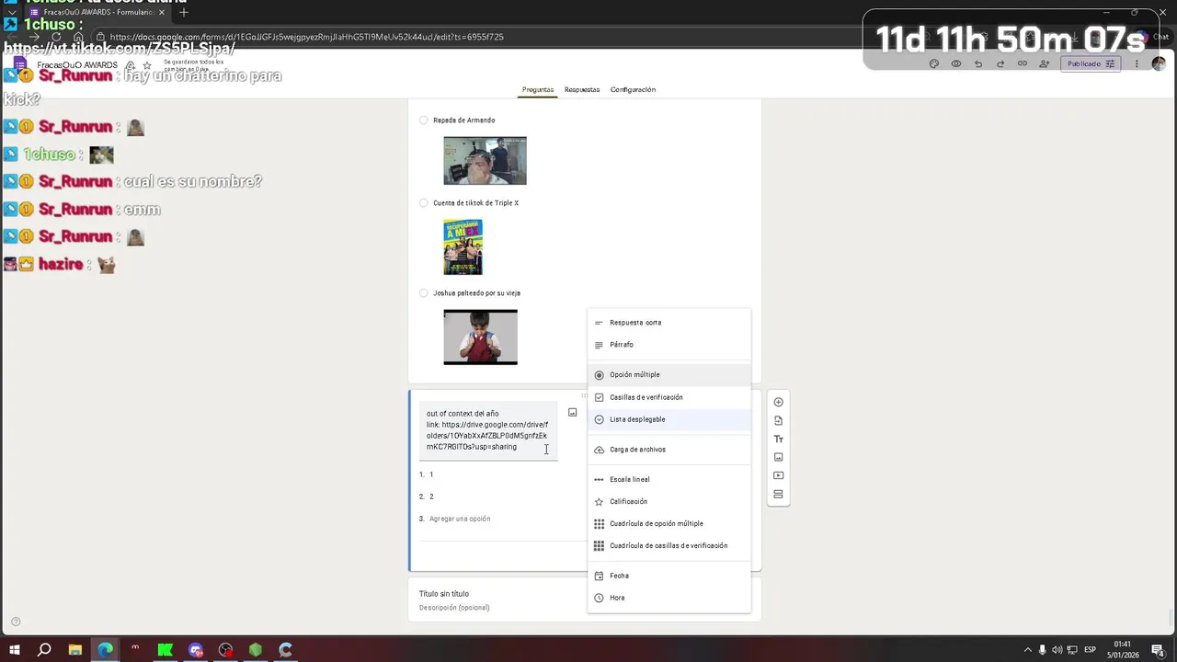This screenshot has height=662, width=1177.
Task: Switch to the Configuración tab
Action: click(x=633, y=89)
